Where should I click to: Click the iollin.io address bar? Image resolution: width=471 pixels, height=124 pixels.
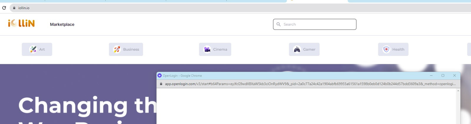[240, 8]
